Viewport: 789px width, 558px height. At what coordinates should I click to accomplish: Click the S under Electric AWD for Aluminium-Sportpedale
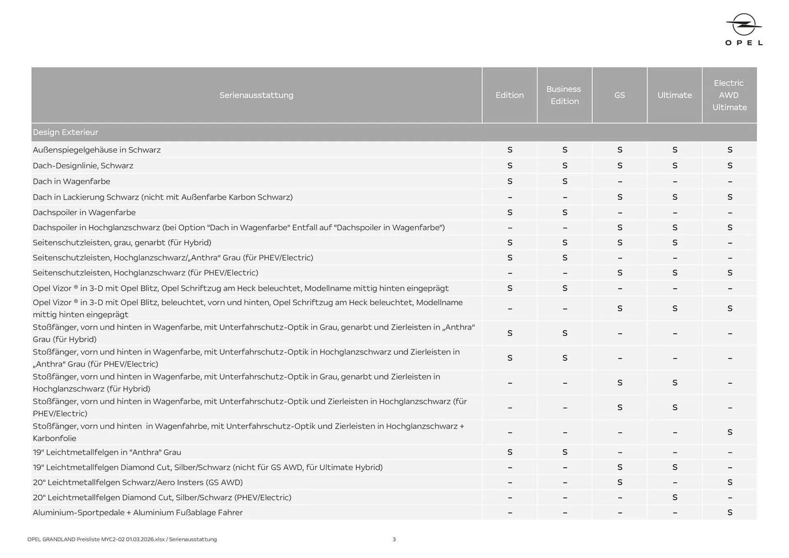729,513
